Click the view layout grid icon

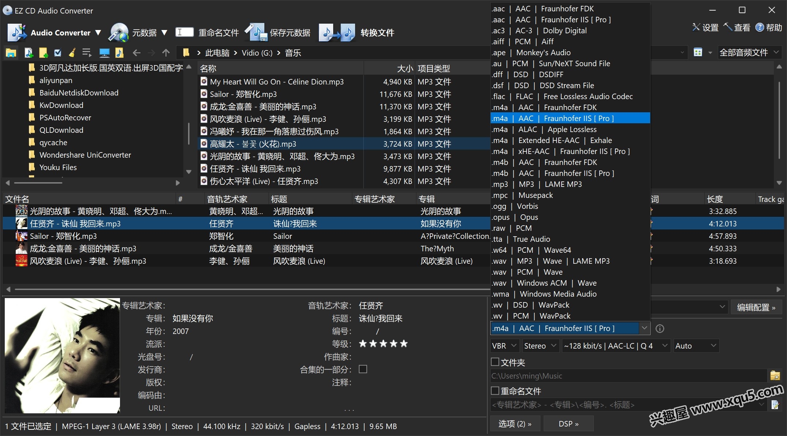(x=698, y=52)
